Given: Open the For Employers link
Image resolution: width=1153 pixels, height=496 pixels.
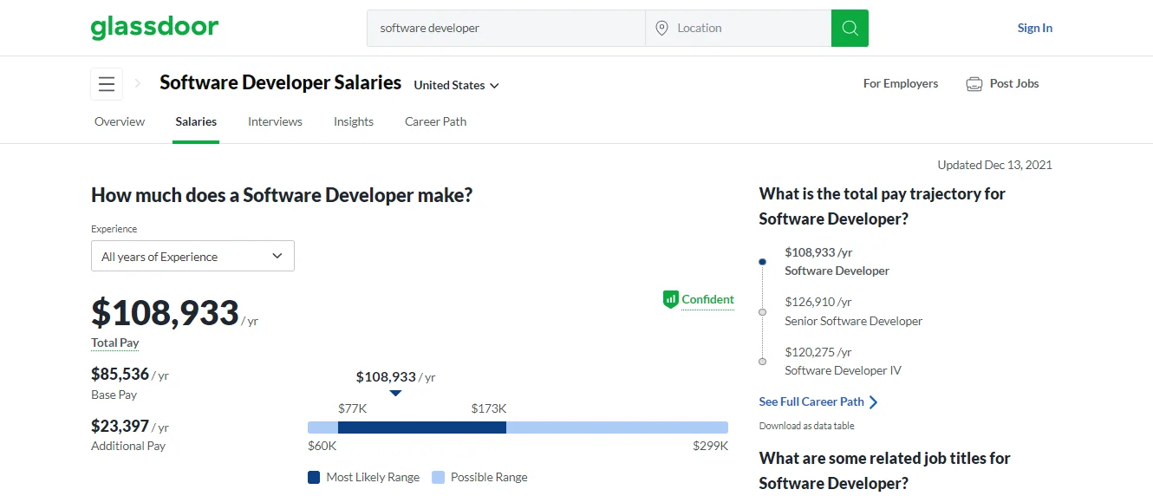Looking at the screenshot, I should [x=900, y=84].
